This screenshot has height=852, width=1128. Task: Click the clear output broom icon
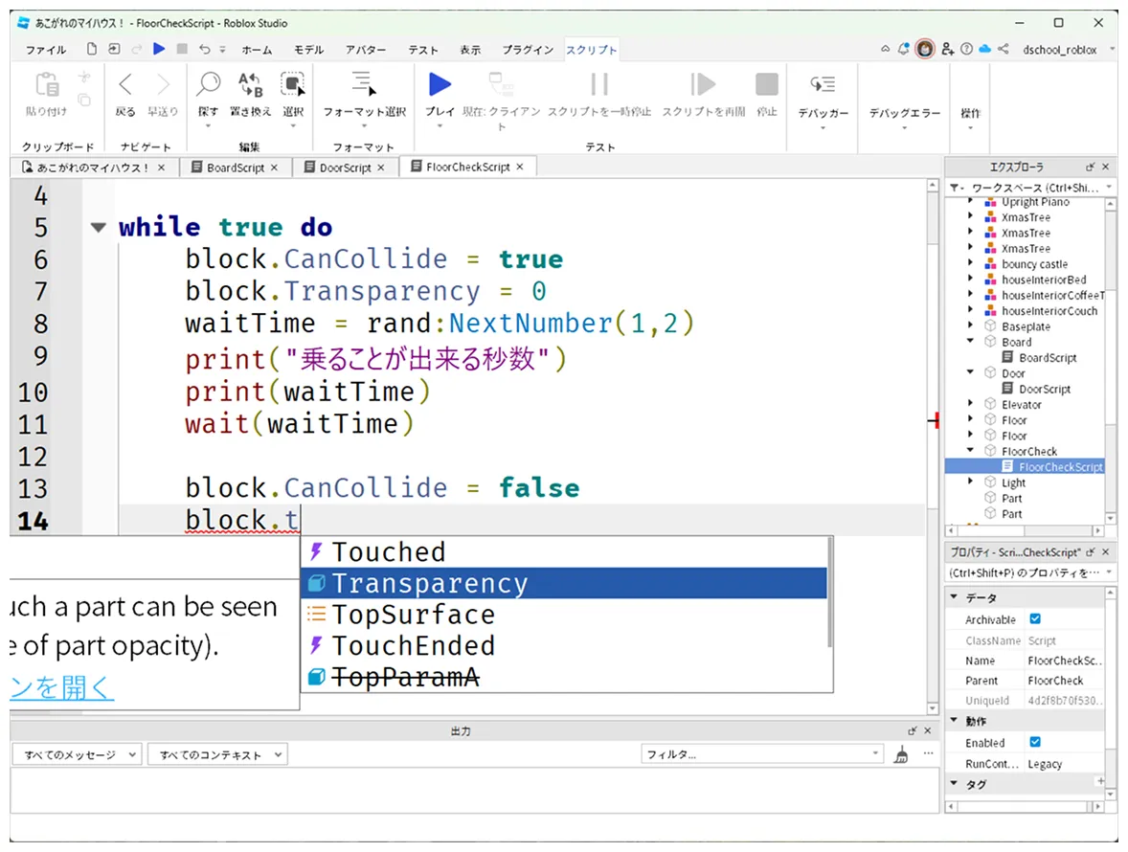tap(900, 755)
